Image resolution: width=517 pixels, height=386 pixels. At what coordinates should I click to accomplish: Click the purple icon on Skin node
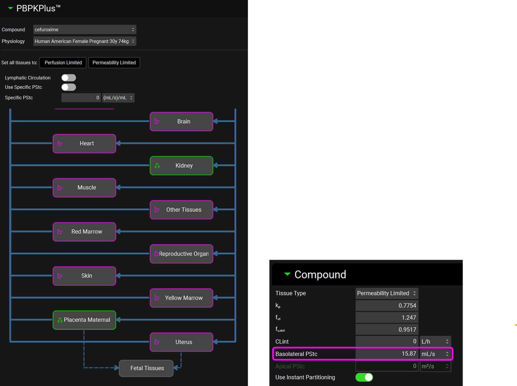click(x=59, y=276)
